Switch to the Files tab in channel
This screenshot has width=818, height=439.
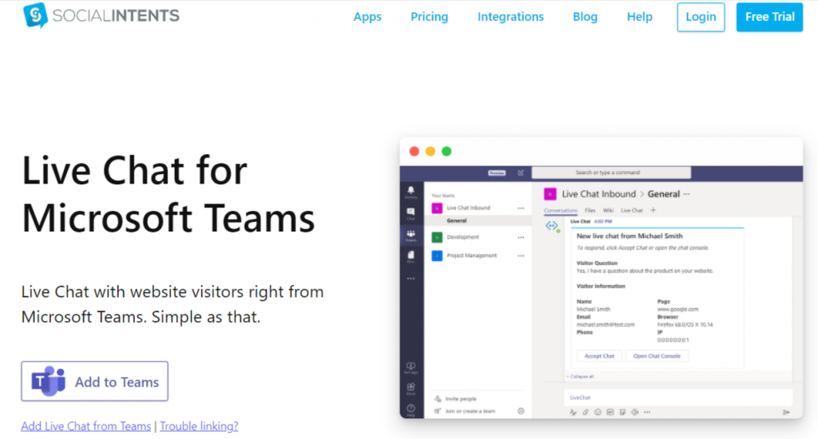point(590,211)
